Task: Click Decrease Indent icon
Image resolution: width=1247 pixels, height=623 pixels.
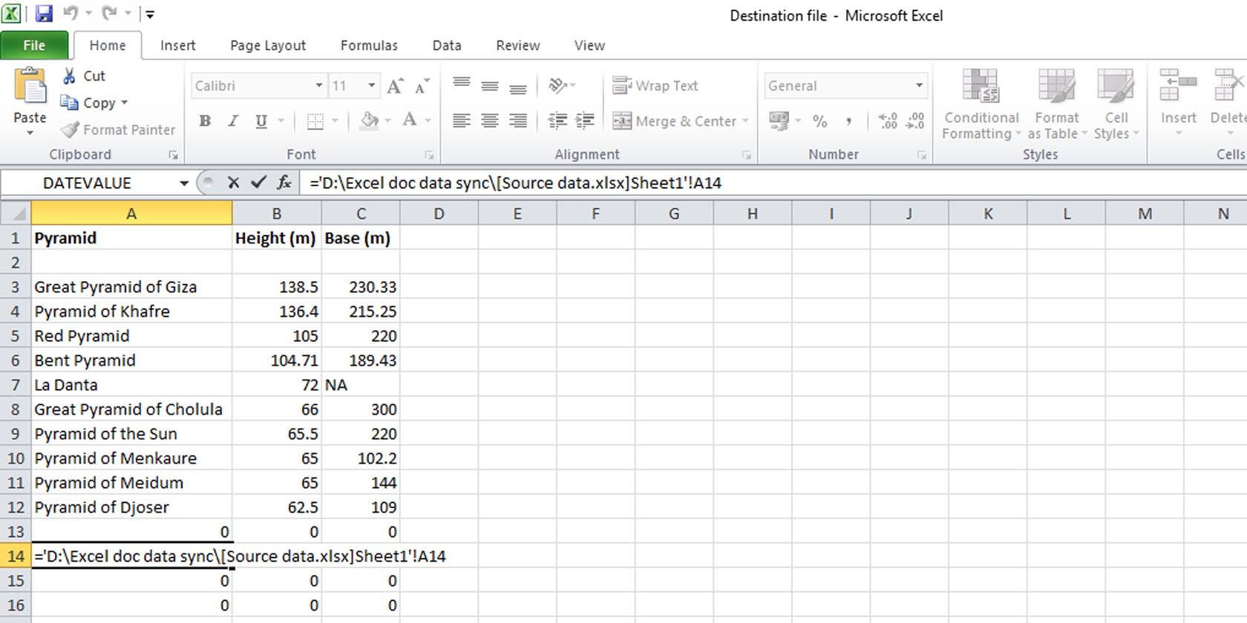Action: (557, 121)
